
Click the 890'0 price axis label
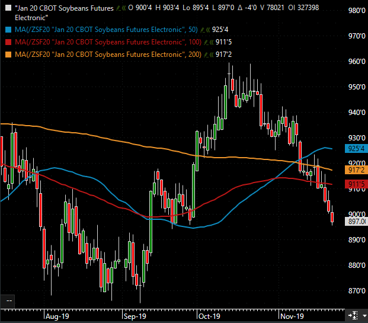click(x=357, y=240)
